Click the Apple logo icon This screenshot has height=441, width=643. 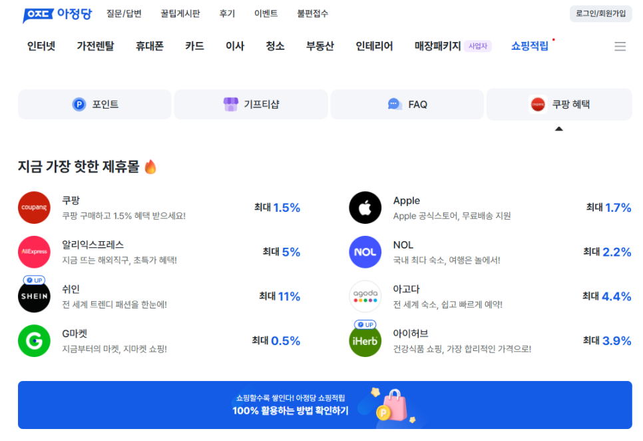point(365,208)
